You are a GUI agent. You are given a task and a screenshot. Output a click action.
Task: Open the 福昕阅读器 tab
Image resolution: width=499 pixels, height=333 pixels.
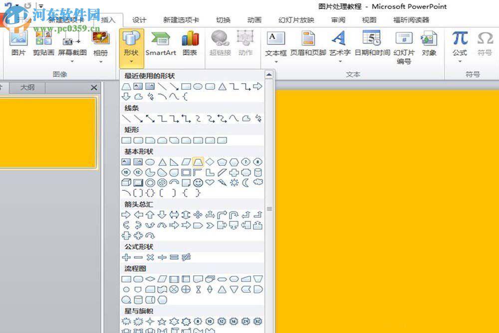coord(411,20)
